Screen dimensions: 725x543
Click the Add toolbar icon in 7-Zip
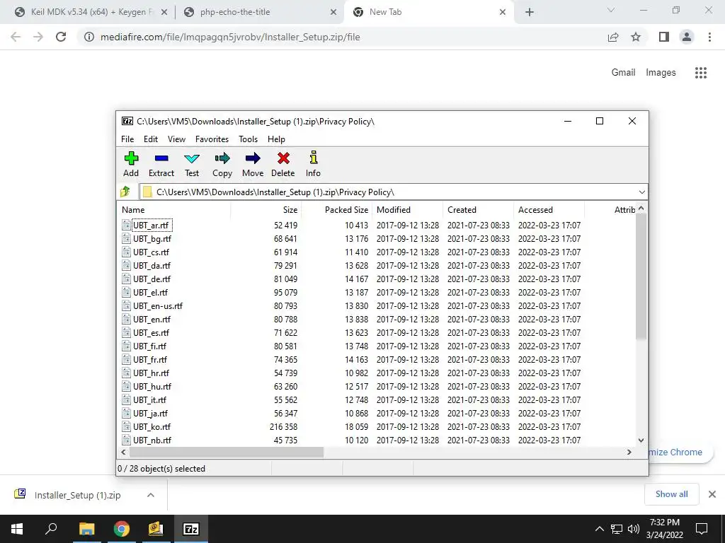point(131,158)
